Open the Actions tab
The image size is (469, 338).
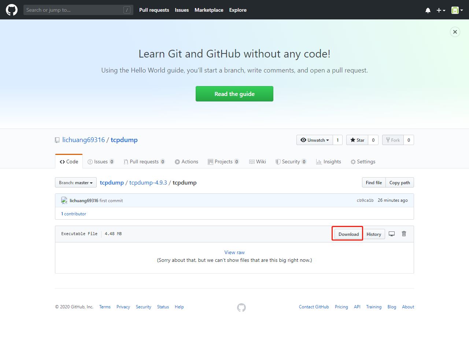(187, 161)
